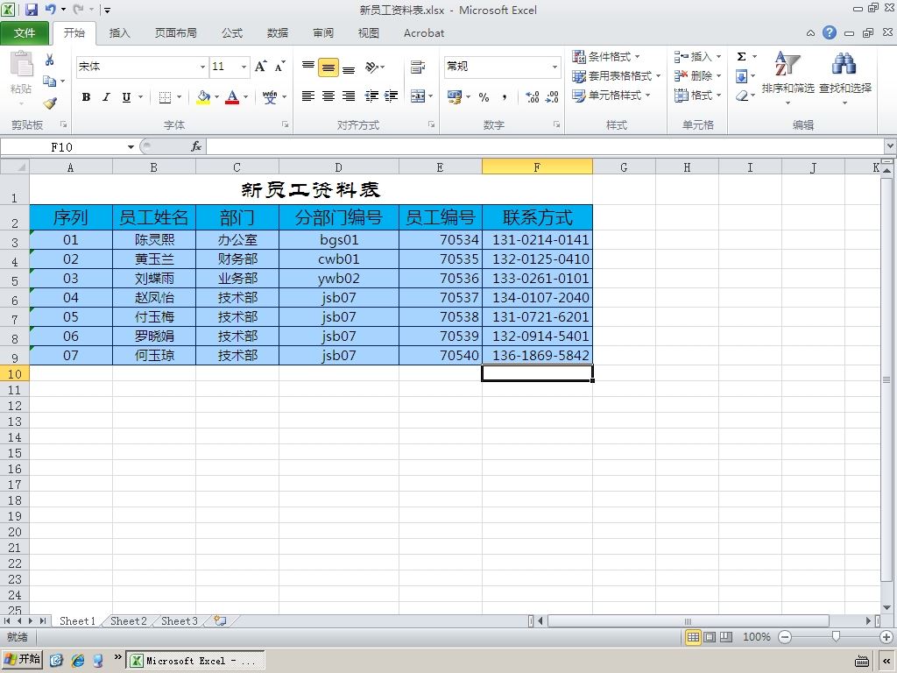
Task: Toggle middle vertical align button
Action: tap(328, 67)
